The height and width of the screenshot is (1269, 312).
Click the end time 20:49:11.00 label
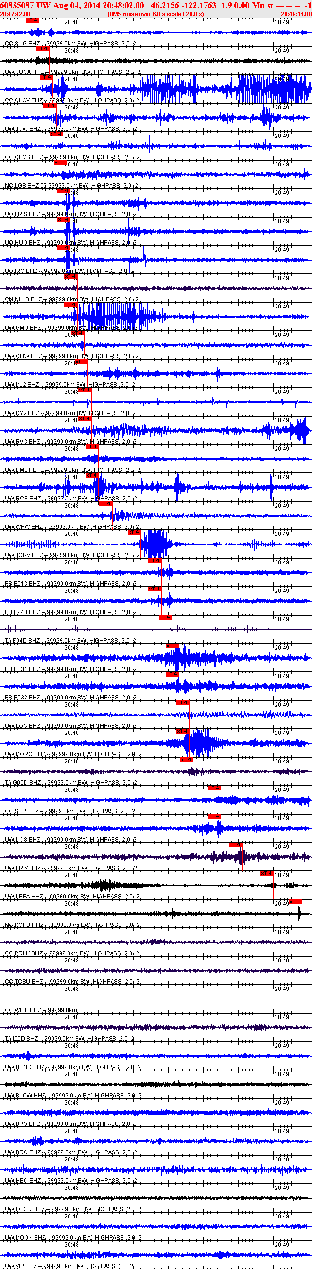coord(296,14)
